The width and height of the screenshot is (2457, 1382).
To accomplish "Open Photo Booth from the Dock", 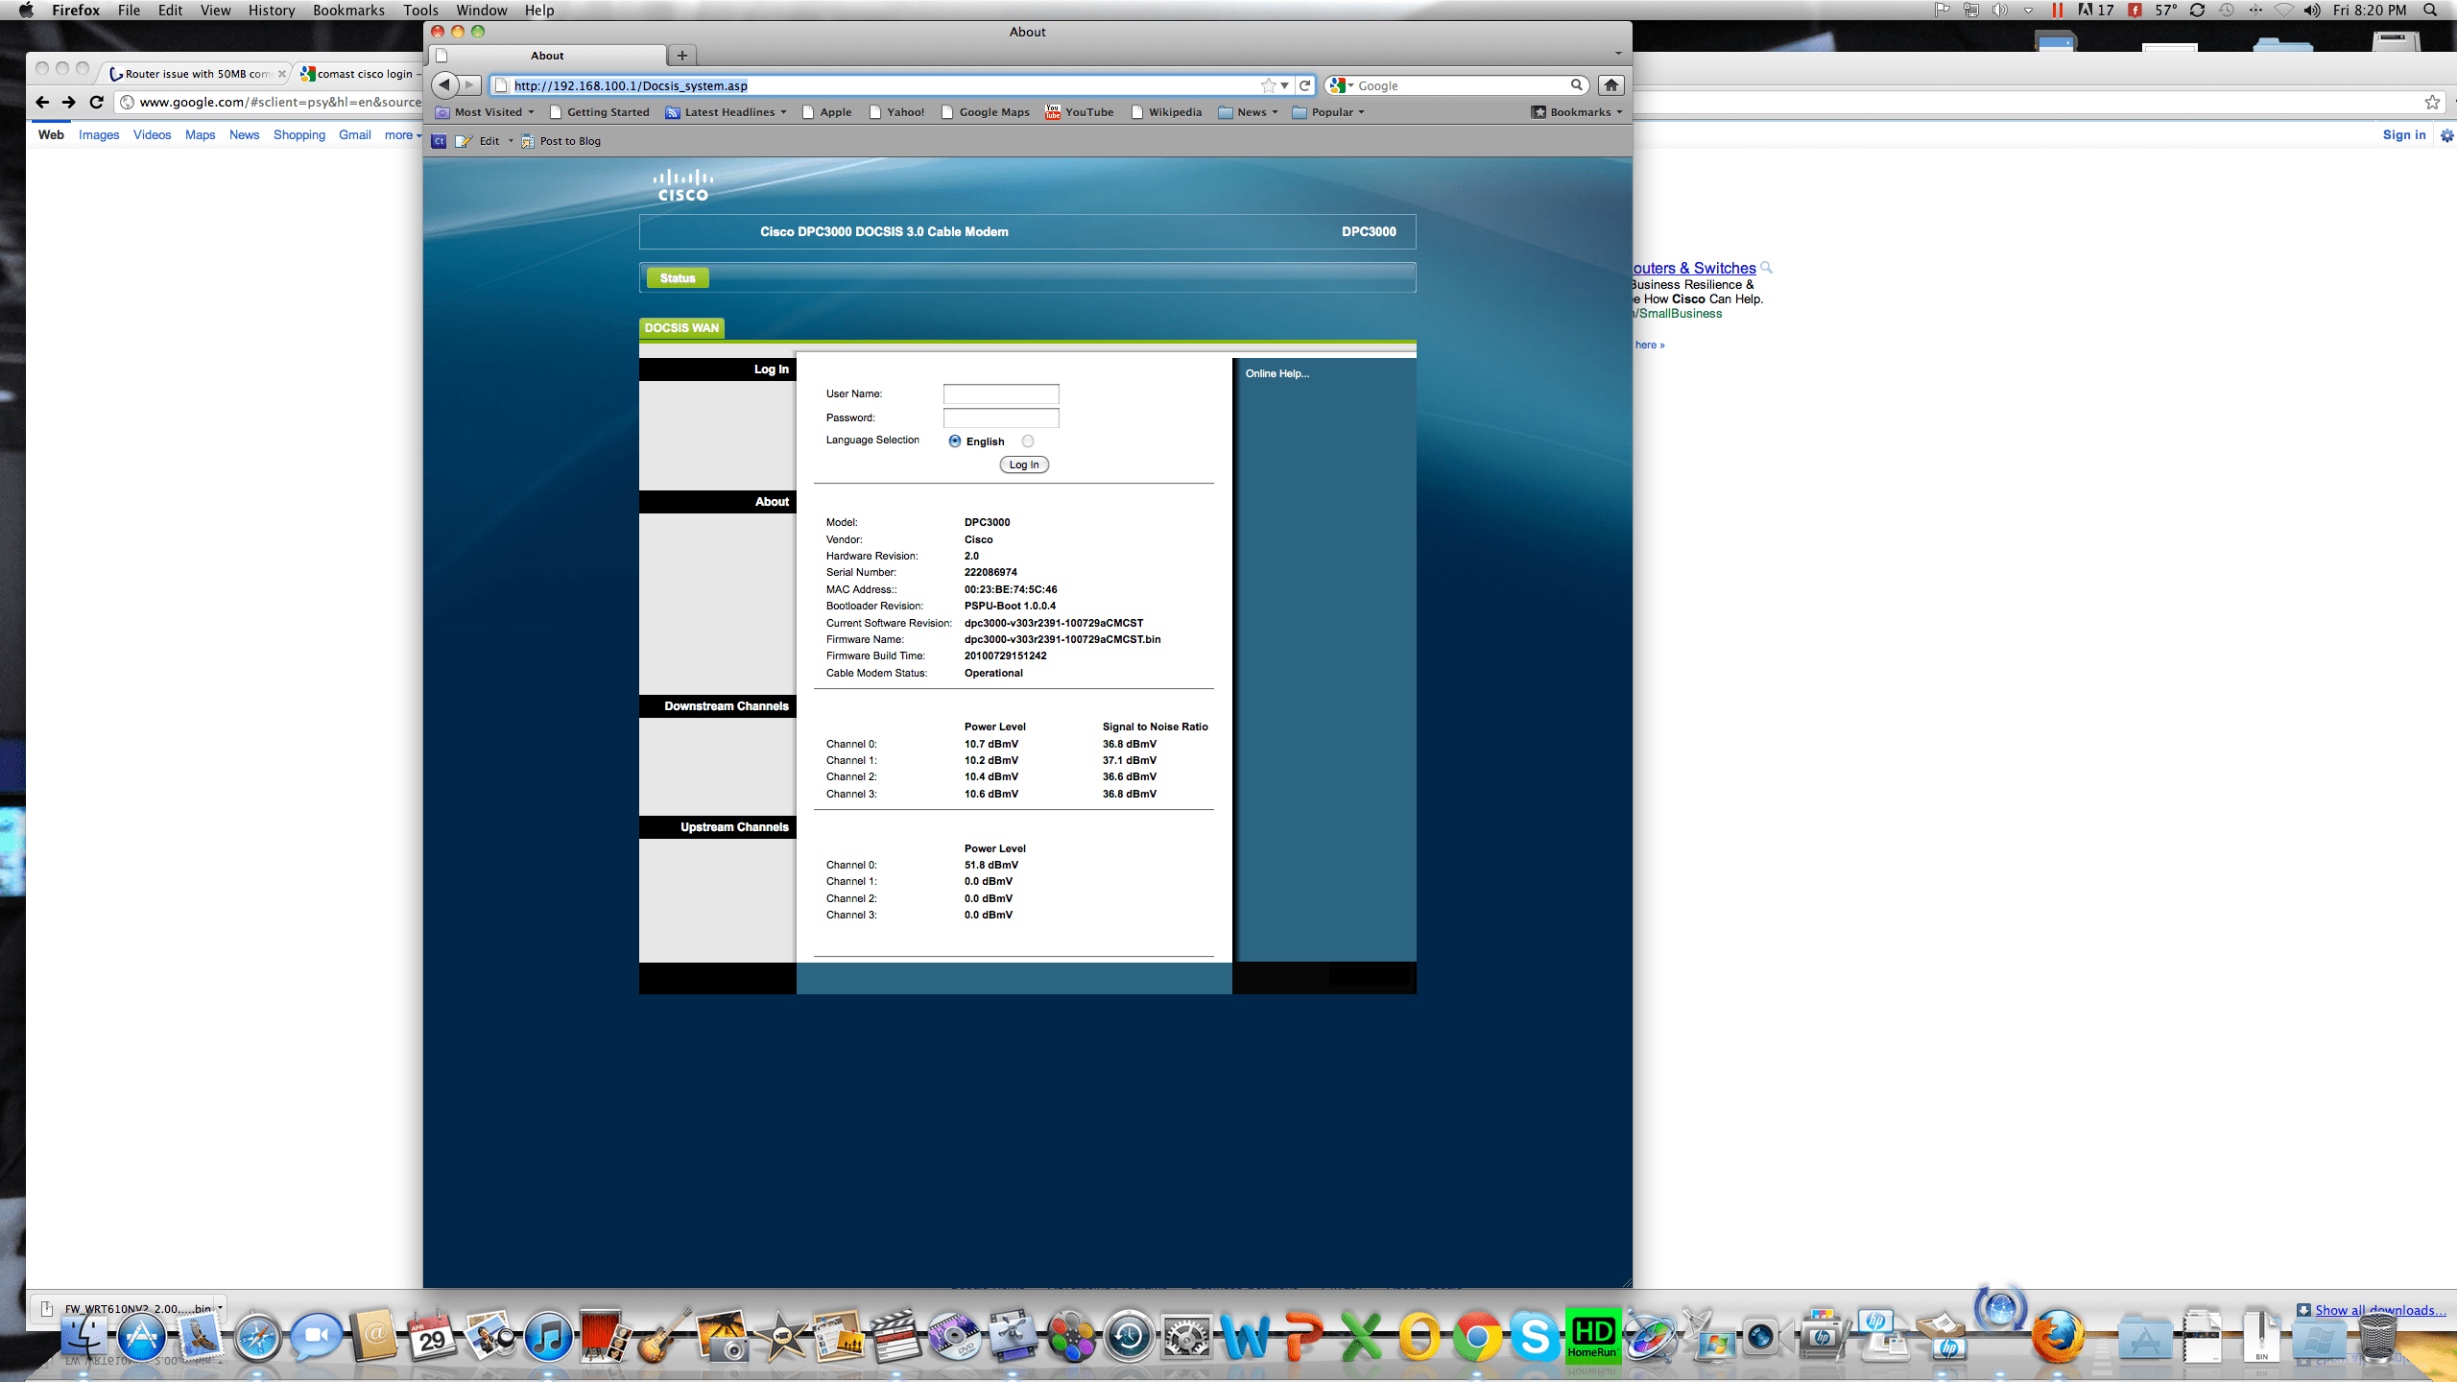I will [x=606, y=1337].
